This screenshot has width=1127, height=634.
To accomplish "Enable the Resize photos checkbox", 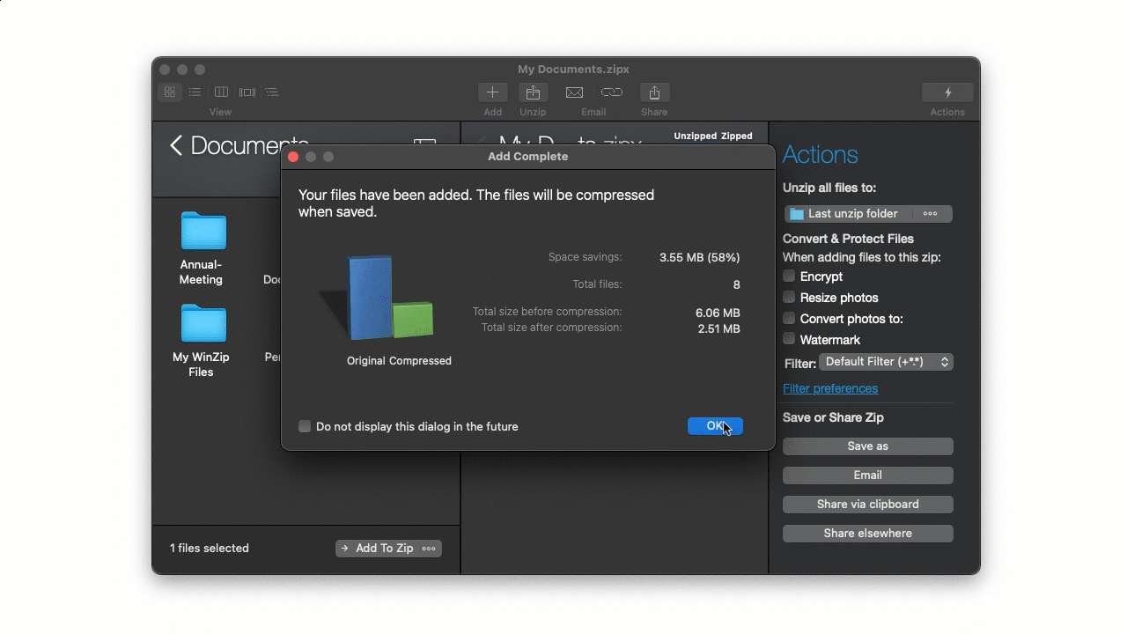I will tap(790, 298).
